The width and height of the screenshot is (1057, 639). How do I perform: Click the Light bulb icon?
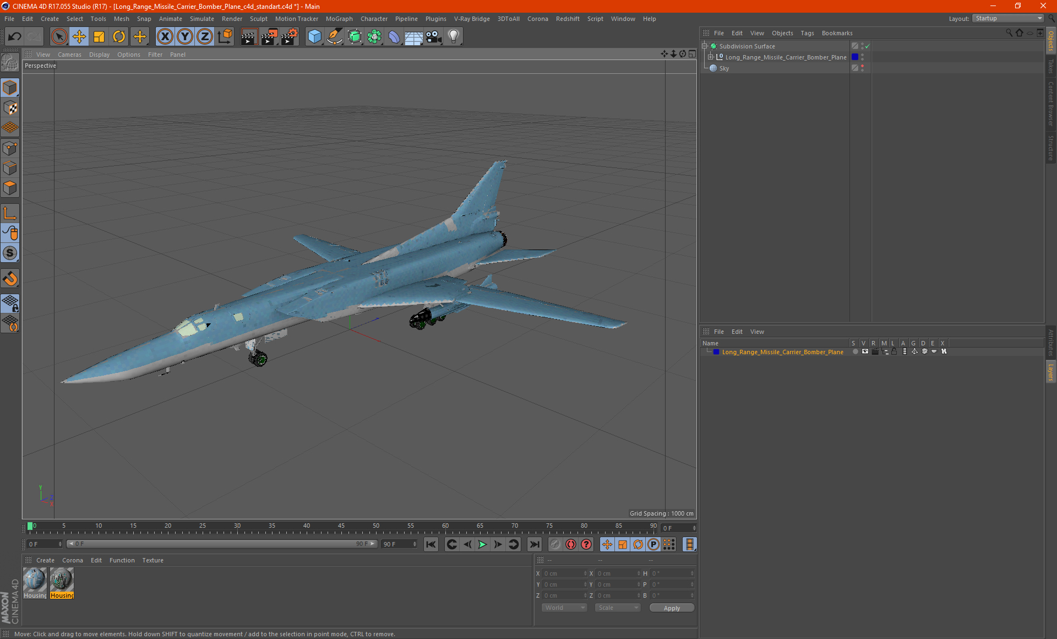[x=453, y=37]
